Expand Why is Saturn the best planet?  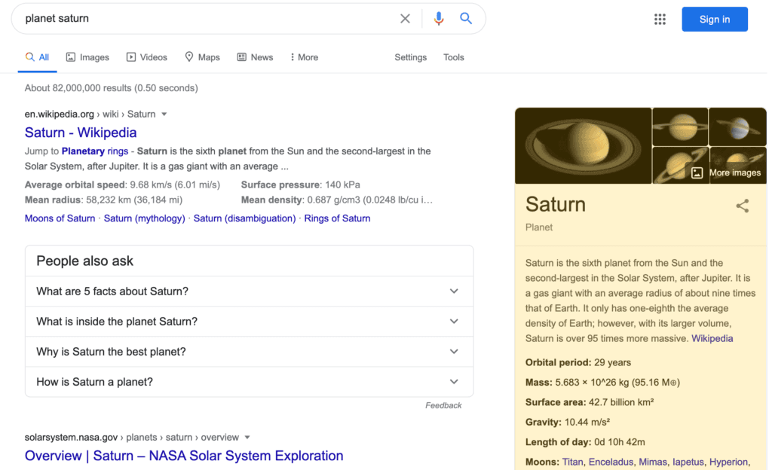point(249,352)
